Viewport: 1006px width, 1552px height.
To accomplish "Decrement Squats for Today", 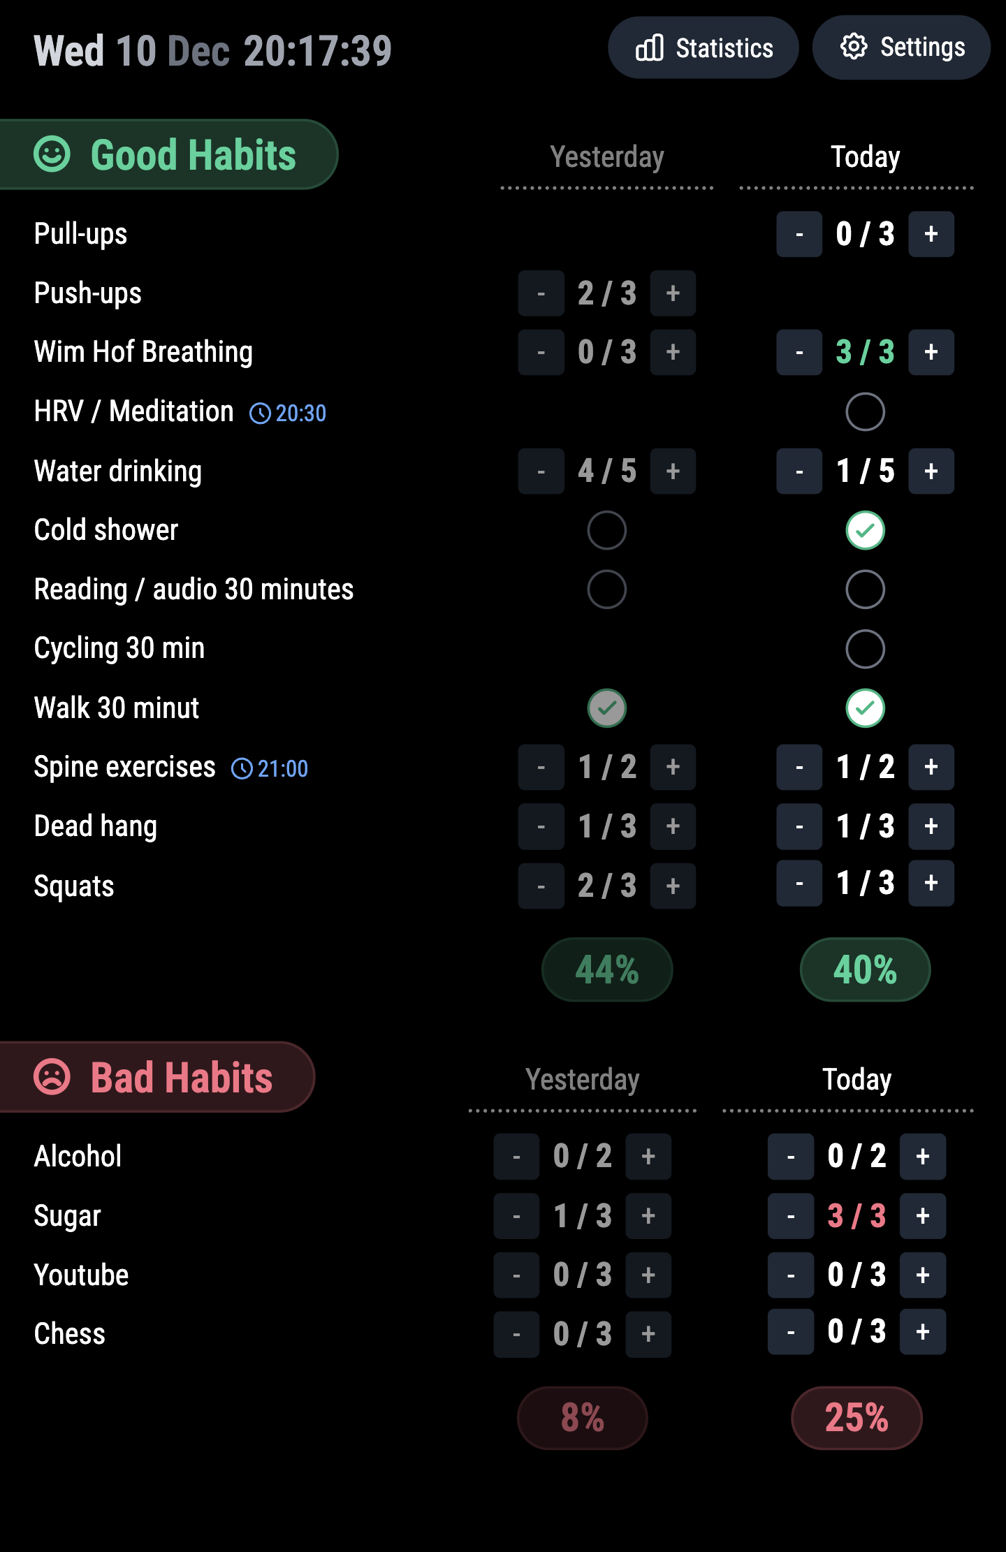I will coord(799,883).
